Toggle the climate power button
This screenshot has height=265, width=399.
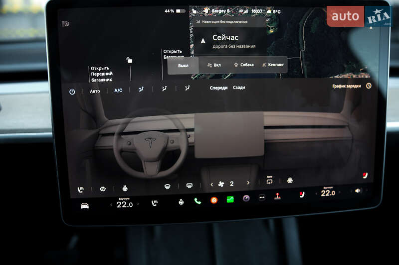72,91
